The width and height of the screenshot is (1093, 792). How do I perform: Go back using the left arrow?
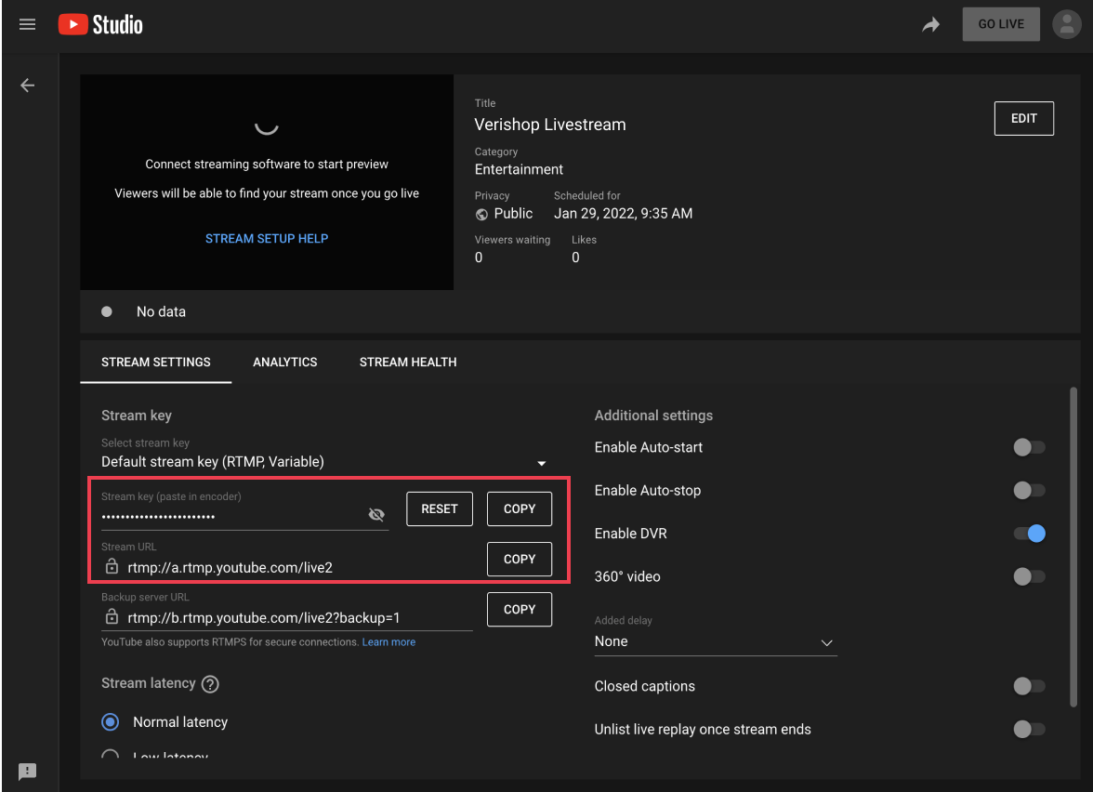click(x=27, y=86)
